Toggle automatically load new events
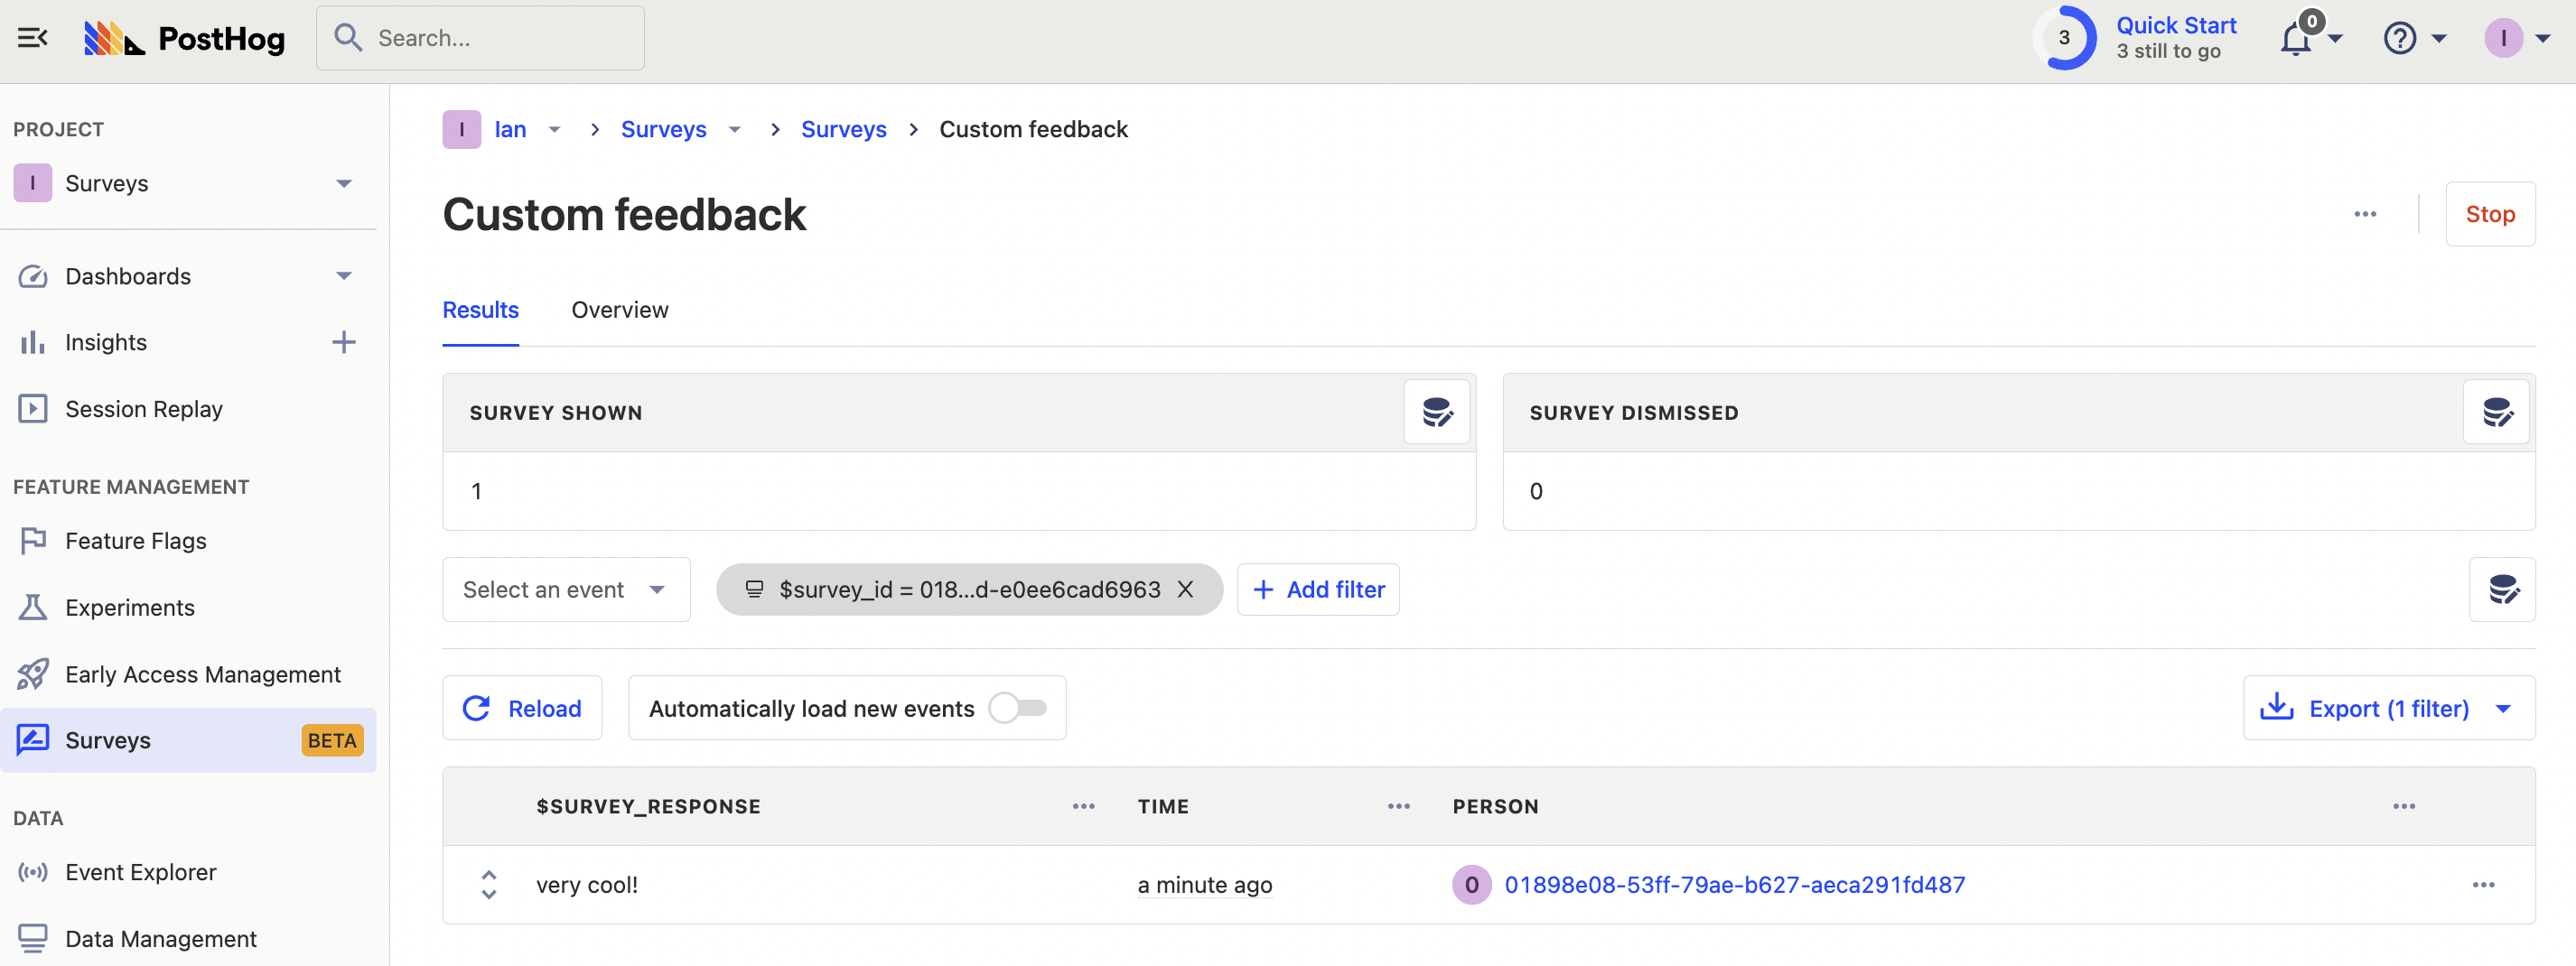The image size is (2576, 966). pos(1018,708)
